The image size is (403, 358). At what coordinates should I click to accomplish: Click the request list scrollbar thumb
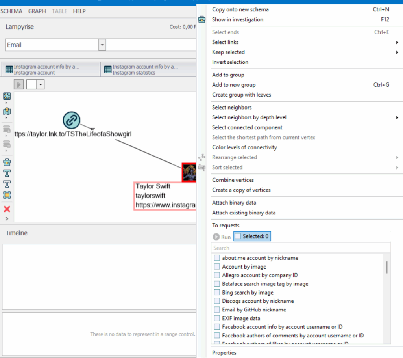coord(387,267)
